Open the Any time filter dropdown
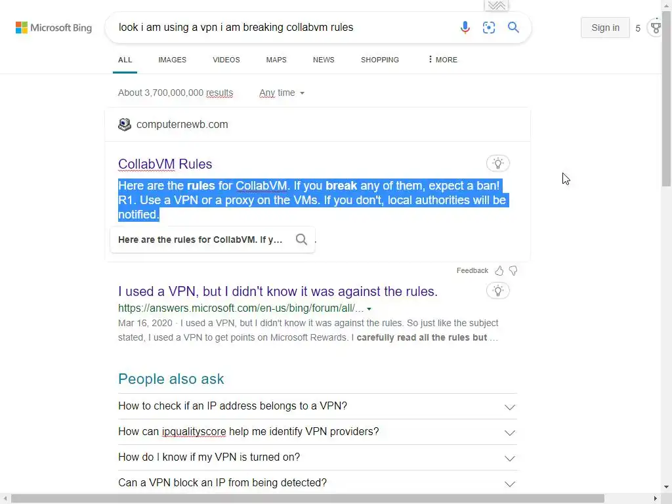The width and height of the screenshot is (672, 504). click(282, 93)
